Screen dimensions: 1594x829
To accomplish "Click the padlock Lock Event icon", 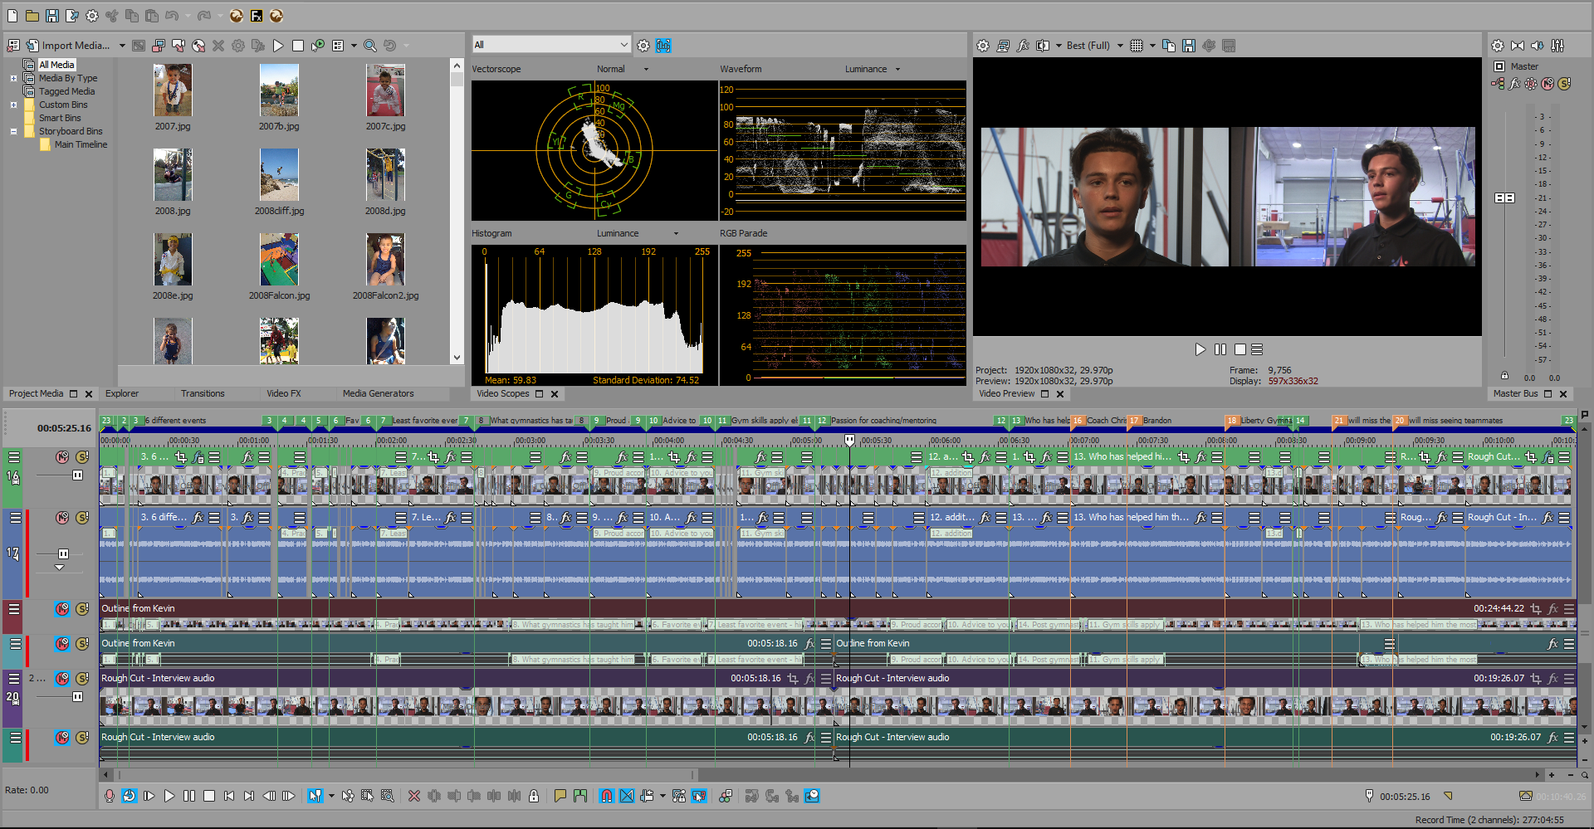I will point(534,796).
